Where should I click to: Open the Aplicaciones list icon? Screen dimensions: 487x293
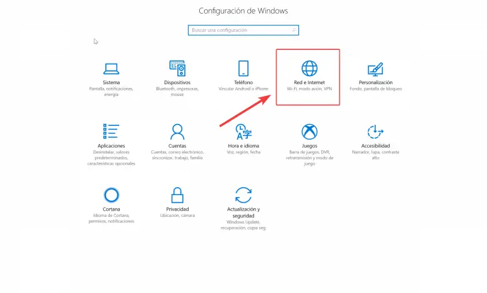coord(111,131)
